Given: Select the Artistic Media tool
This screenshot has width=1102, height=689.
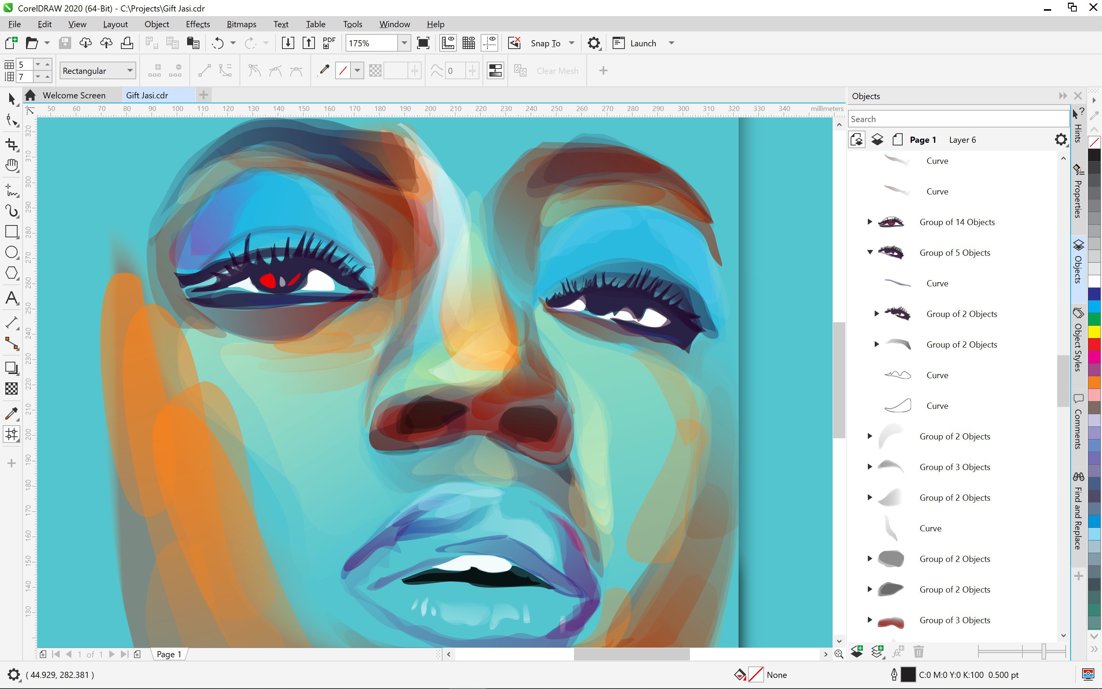Looking at the screenshot, I should [12, 211].
